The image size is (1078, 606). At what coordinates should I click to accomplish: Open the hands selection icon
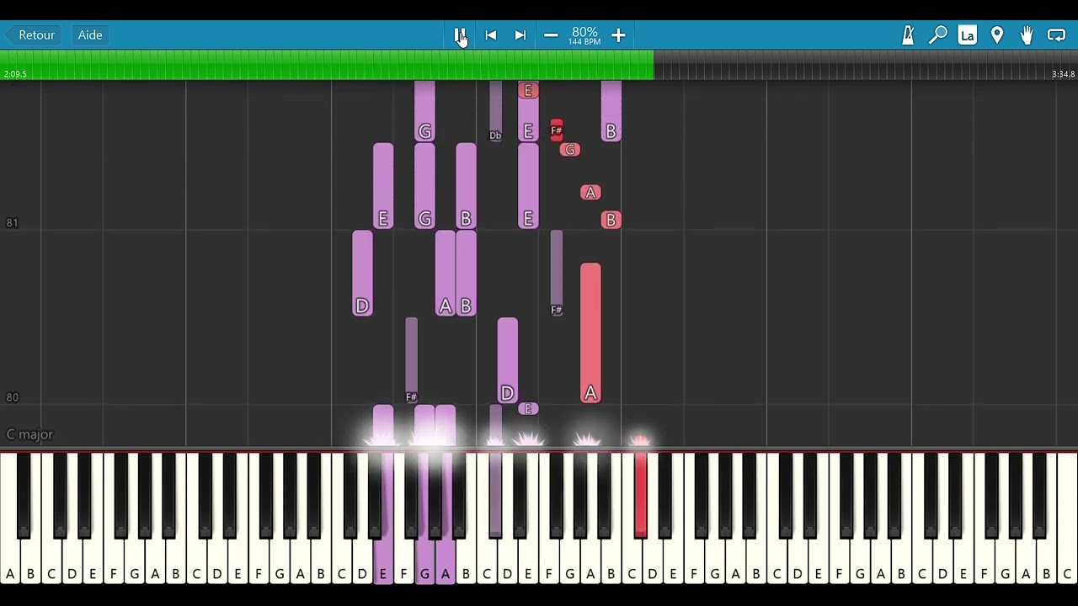[x=1027, y=35]
